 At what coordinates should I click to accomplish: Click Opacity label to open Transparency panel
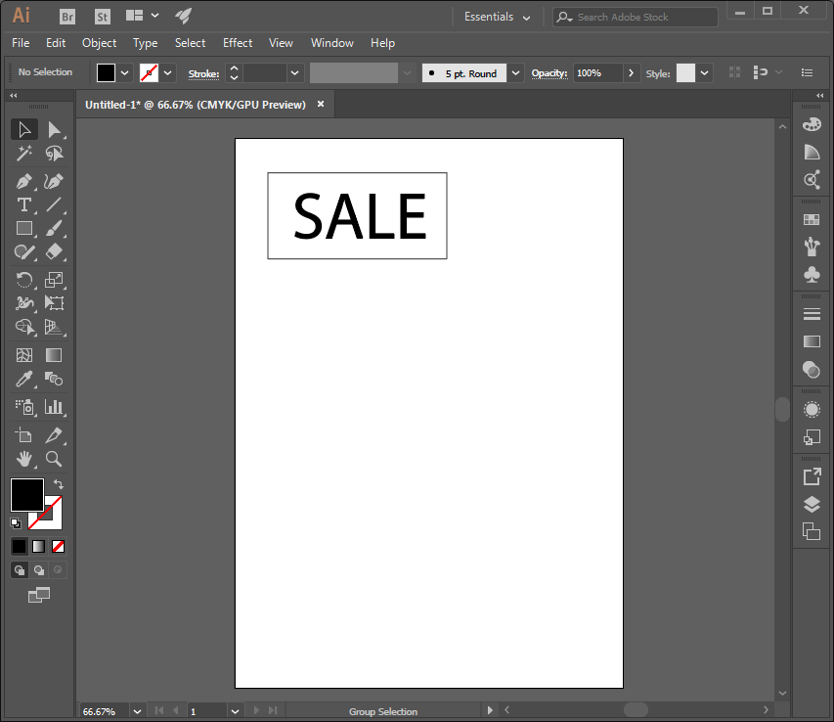coord(549,73)
